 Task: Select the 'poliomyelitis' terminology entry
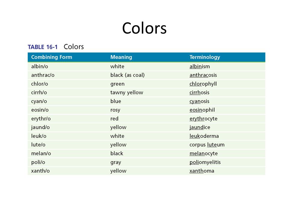tap(205, 162)
